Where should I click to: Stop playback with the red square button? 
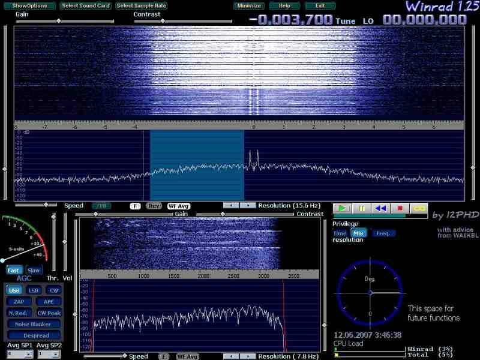(x=400, y=209)
